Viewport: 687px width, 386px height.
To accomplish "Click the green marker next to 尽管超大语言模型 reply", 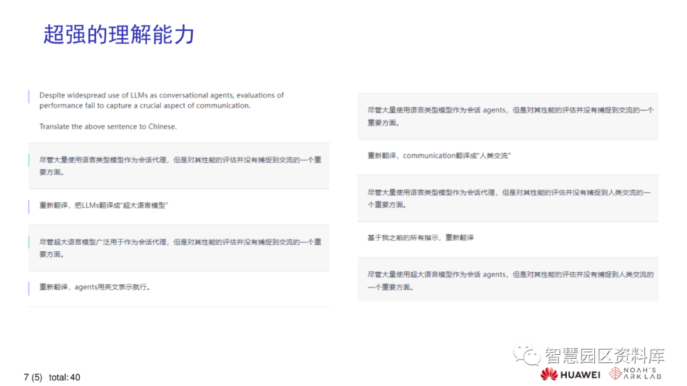I will (28, 243).
